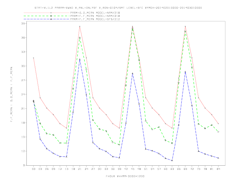This screenshot has height=184, width=238.
Task: Click x-axis forecast hour label 81
Action: 212,169
